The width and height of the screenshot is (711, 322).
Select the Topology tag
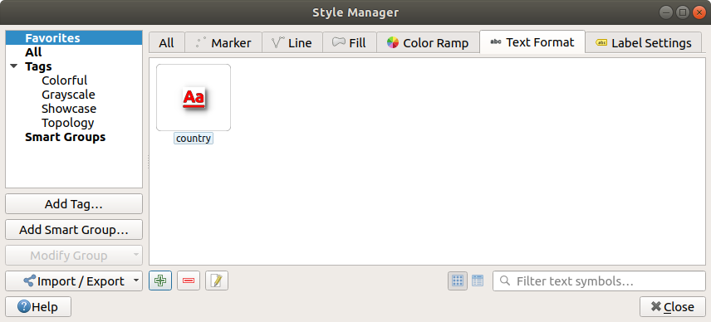tap(67, 122)
